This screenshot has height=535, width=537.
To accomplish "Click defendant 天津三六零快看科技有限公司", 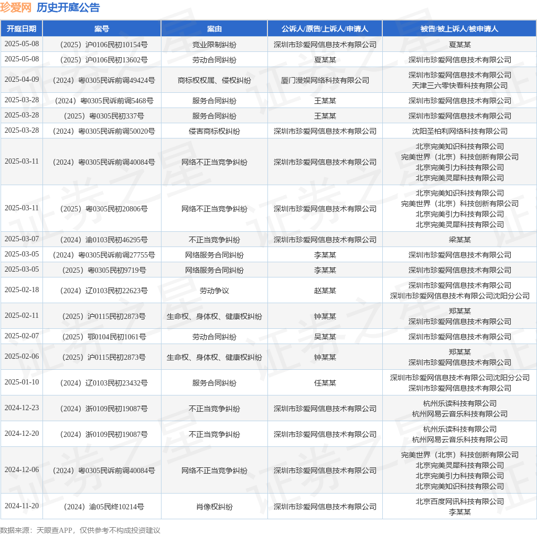I will pos(459,85).
